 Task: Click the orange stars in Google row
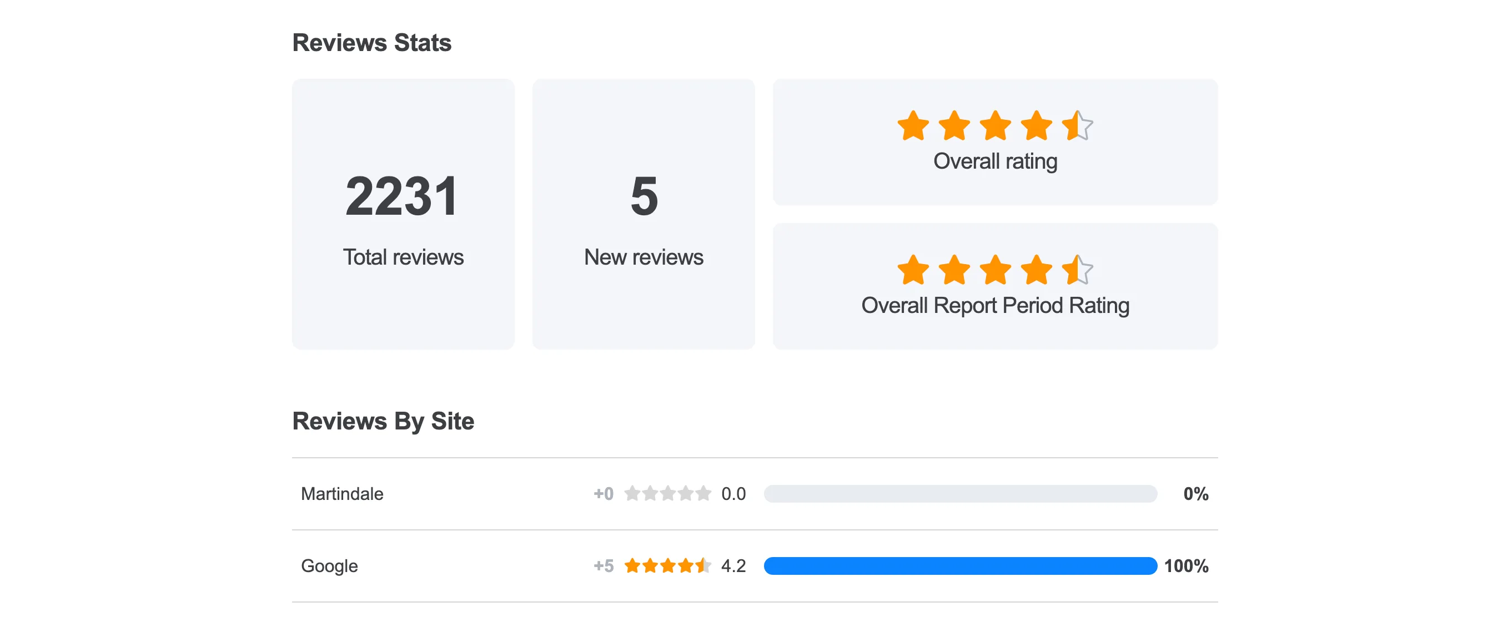667,565
